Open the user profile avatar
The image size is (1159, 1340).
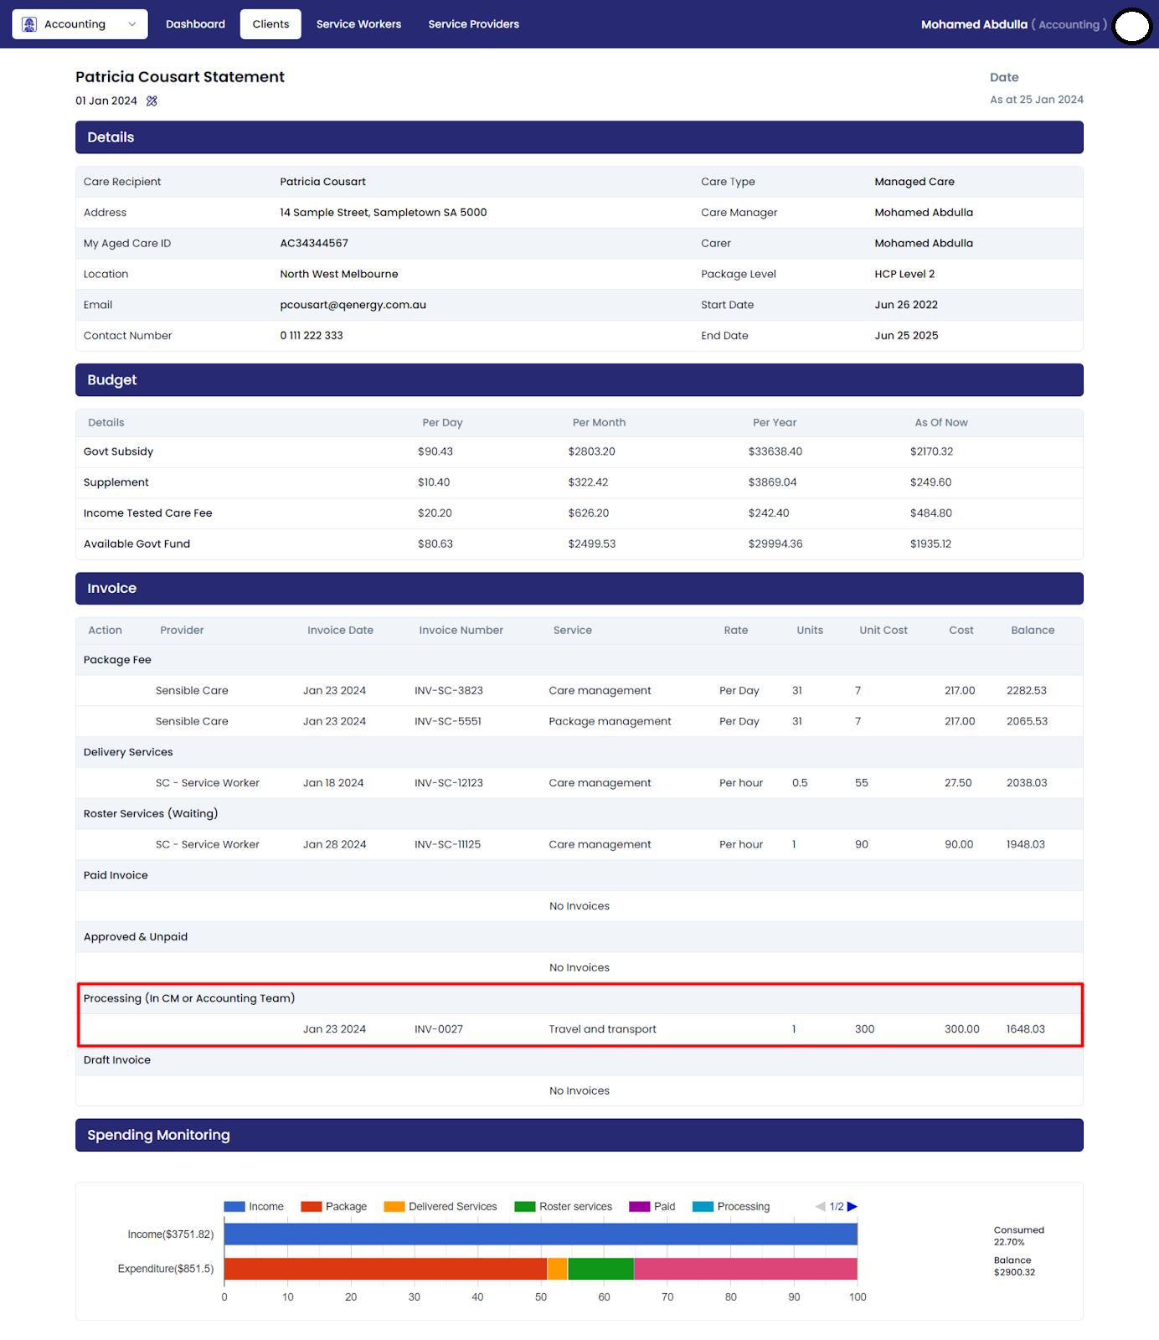1132,26
